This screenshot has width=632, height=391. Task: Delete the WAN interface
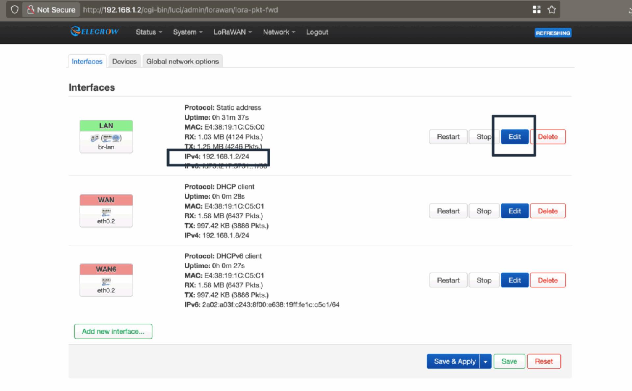tap(548, 211)
